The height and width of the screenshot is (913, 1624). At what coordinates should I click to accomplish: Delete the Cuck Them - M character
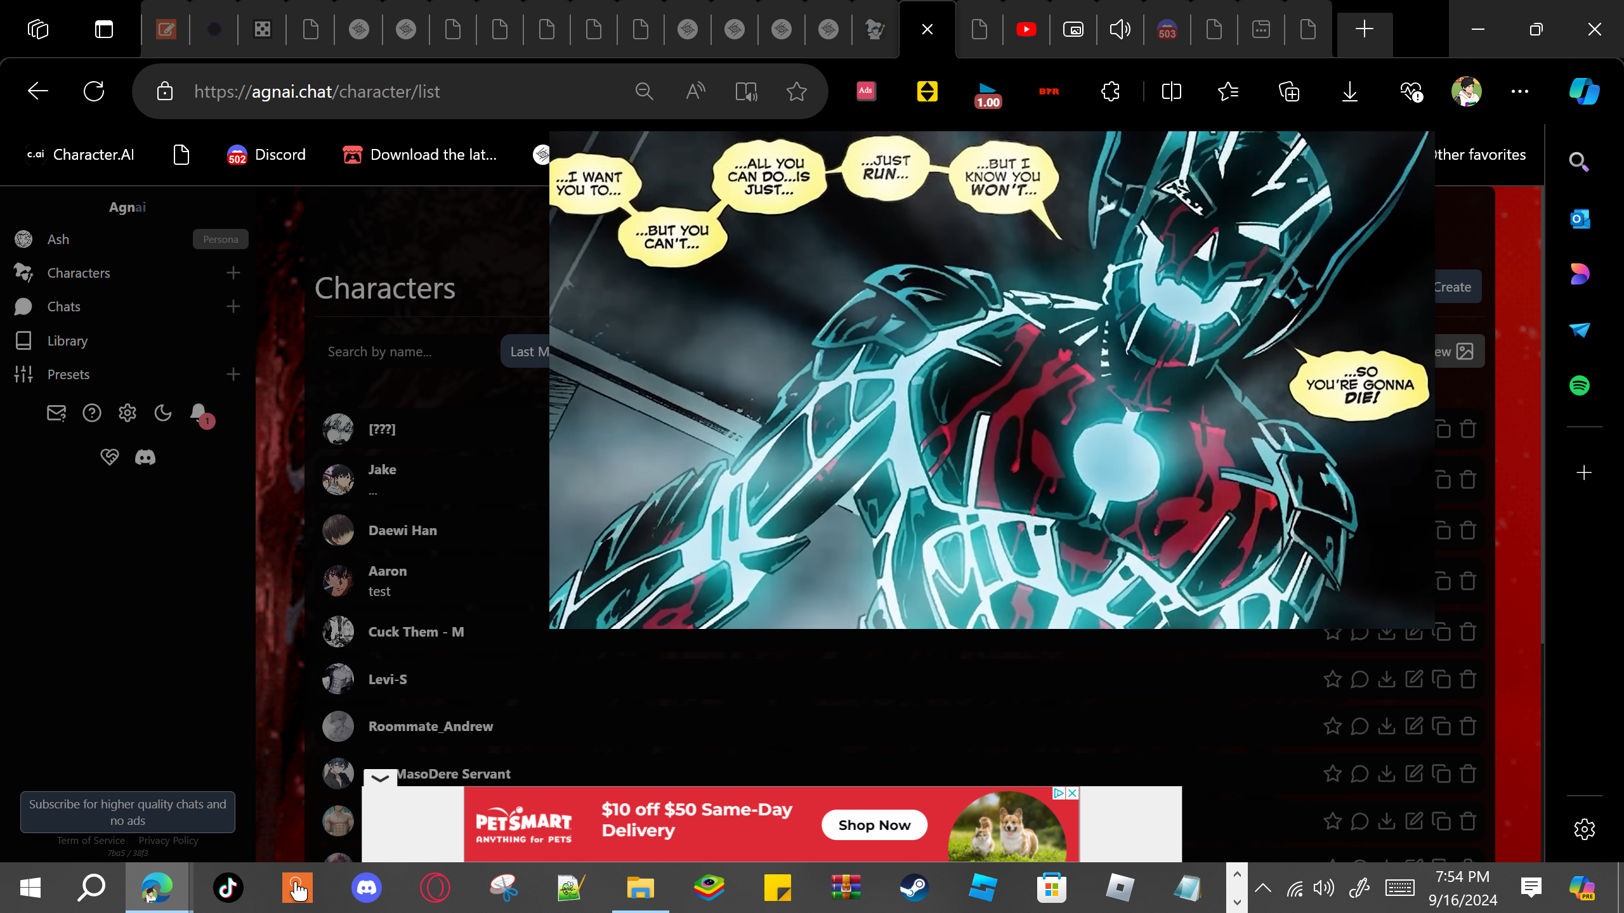pyautogui.click(x=1468, y=632)
